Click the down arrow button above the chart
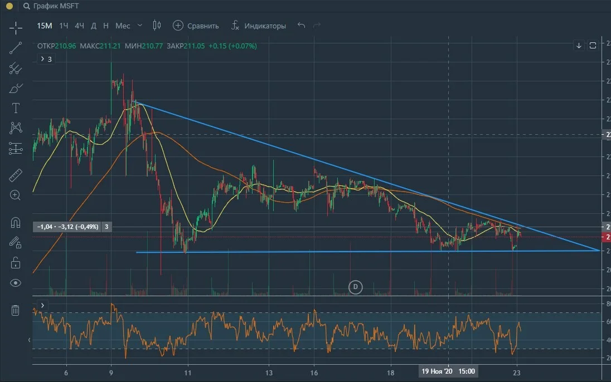Screen dimensions: 611x382 (579, 46)
